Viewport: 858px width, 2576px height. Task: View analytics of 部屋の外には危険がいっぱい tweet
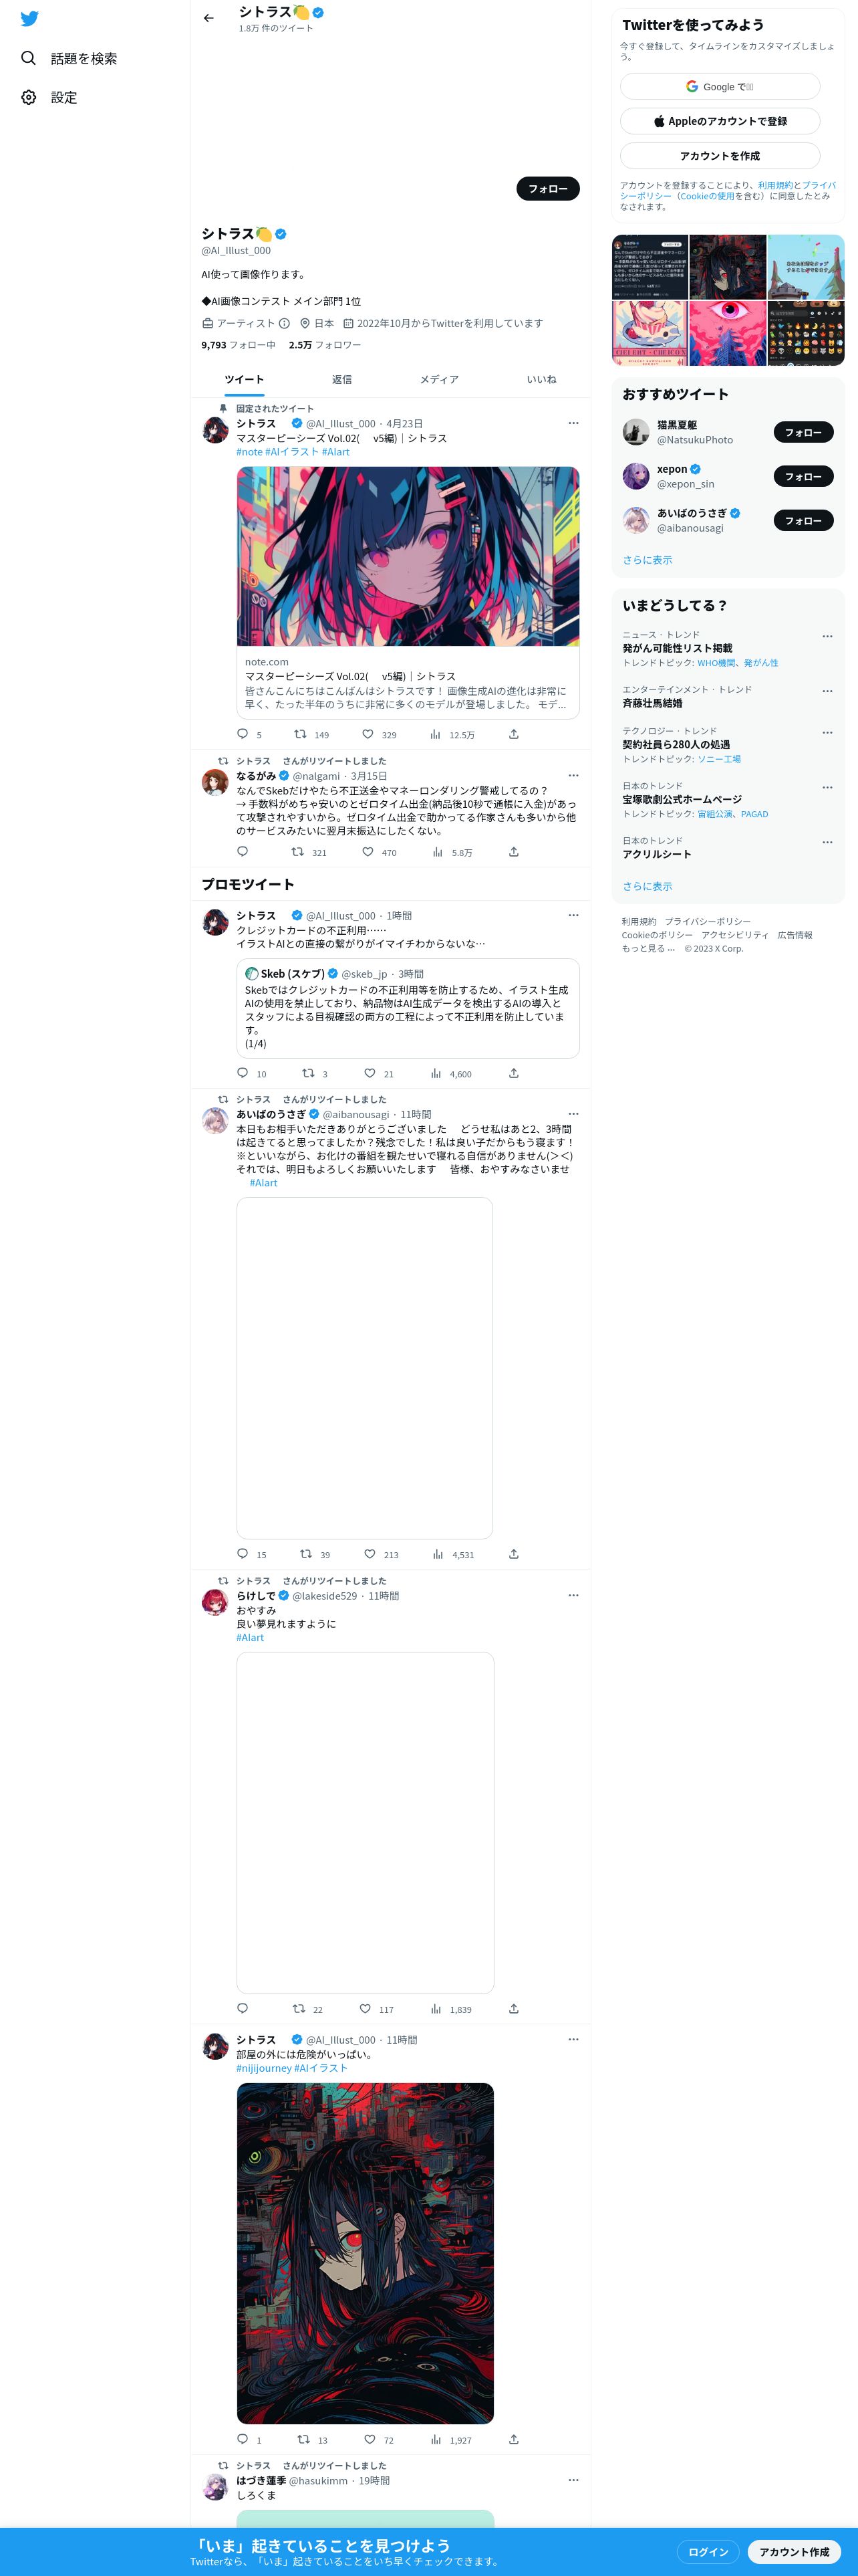point(436,2439)
